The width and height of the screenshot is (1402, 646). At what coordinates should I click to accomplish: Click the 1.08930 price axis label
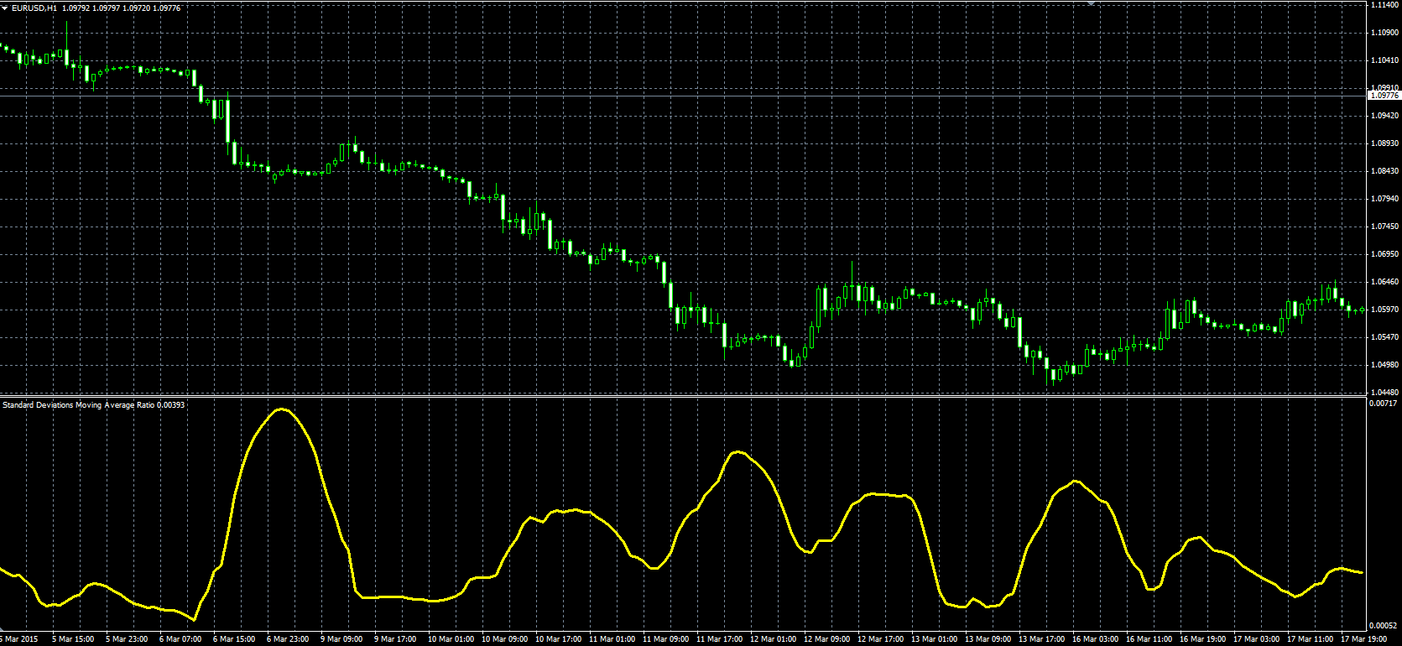point(1384,143)
